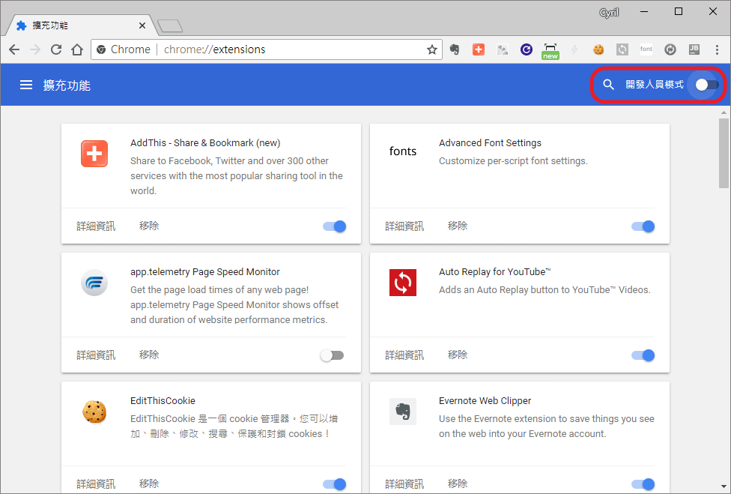Open 詳細資訊 for Auto Replay for YouTube
Viewport: 731px width, 494px height.
point(404,355)
